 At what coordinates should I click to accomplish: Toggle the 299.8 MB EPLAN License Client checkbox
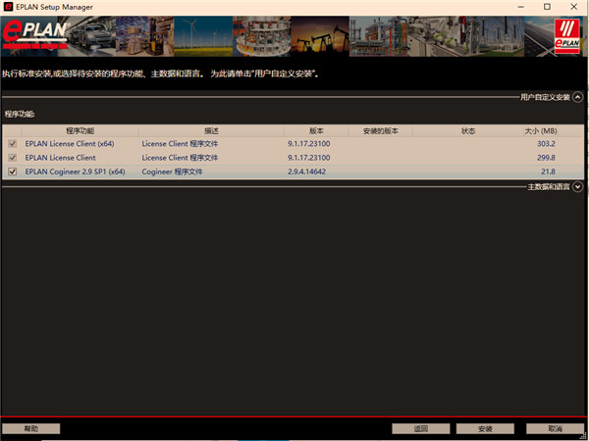point(13,158)
